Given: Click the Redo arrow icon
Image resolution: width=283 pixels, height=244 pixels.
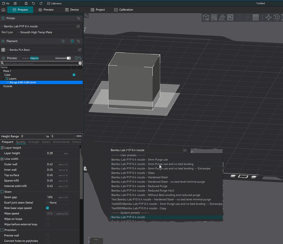Looking at the screenshot, I should (41, 3).
